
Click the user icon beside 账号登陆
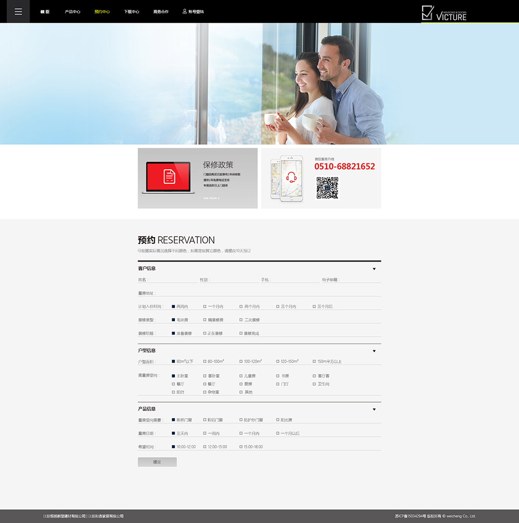[185, 11]
